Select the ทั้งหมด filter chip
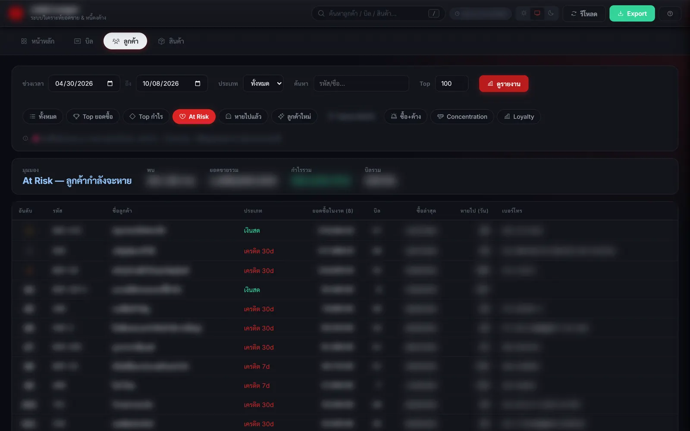690x431 pixels. pos(43,116)
